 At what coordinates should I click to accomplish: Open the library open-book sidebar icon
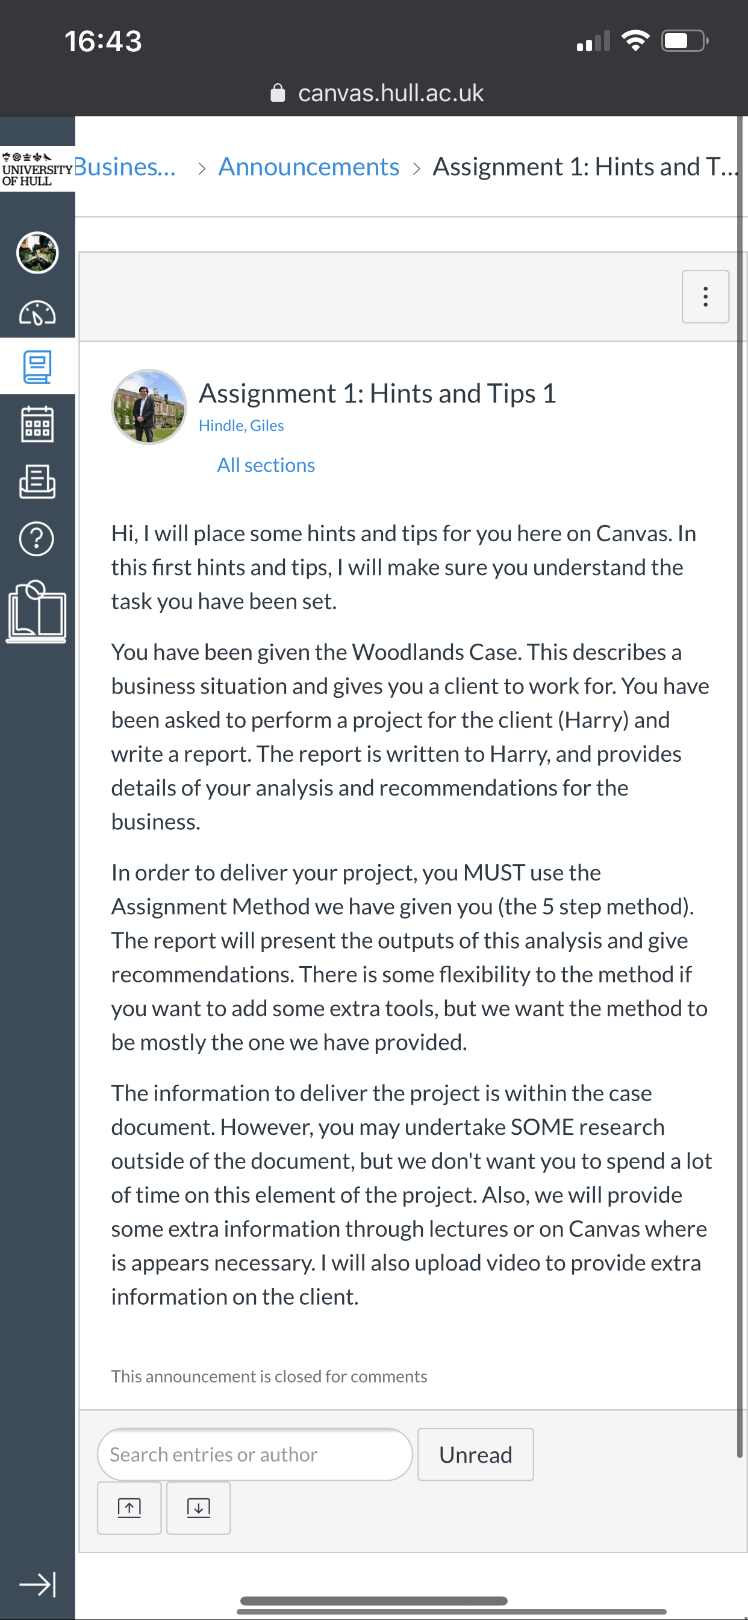[x=37, y=612]
